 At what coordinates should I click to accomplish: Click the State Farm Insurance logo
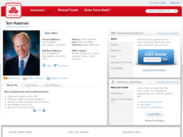point(13,11)
